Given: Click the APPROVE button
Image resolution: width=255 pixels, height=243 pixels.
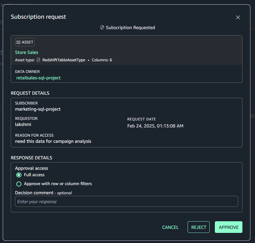Looking at the screenshot, I should coord(229,227).
